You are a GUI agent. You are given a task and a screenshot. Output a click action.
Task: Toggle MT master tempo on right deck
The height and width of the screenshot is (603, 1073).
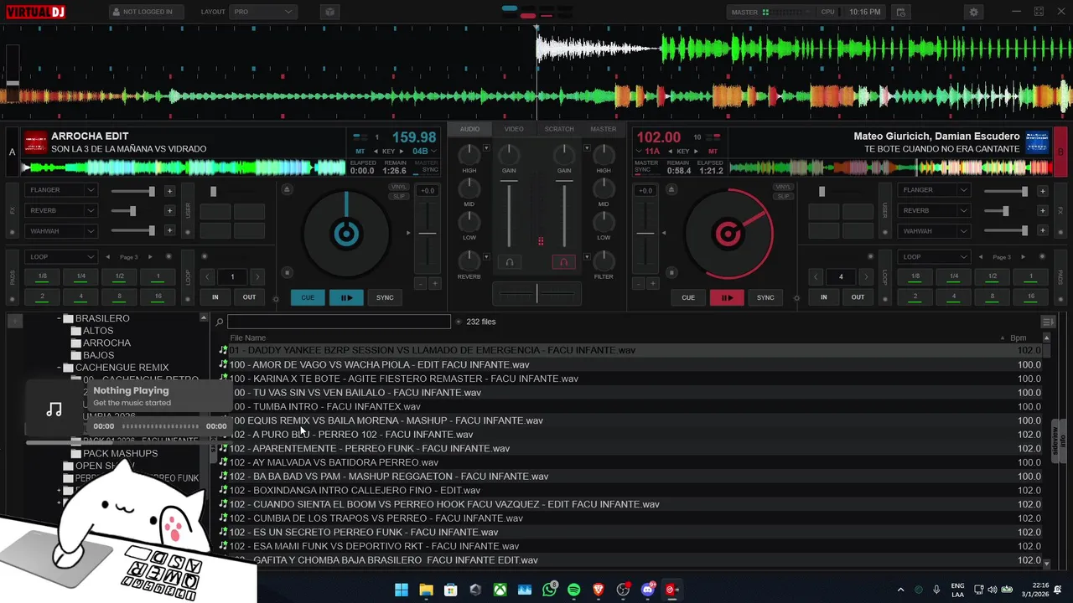[x=713, y=152]
